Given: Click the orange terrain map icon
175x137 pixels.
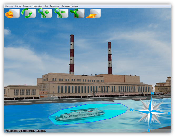Looking at the screenshot, I should point(93,13).
